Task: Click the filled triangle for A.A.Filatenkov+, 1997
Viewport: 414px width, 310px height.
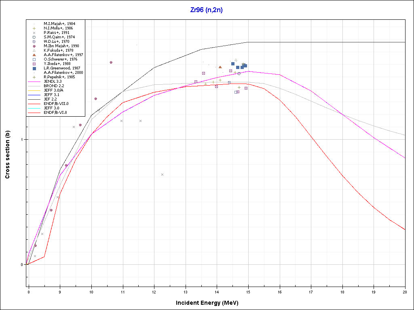Action: click(34, 55)
